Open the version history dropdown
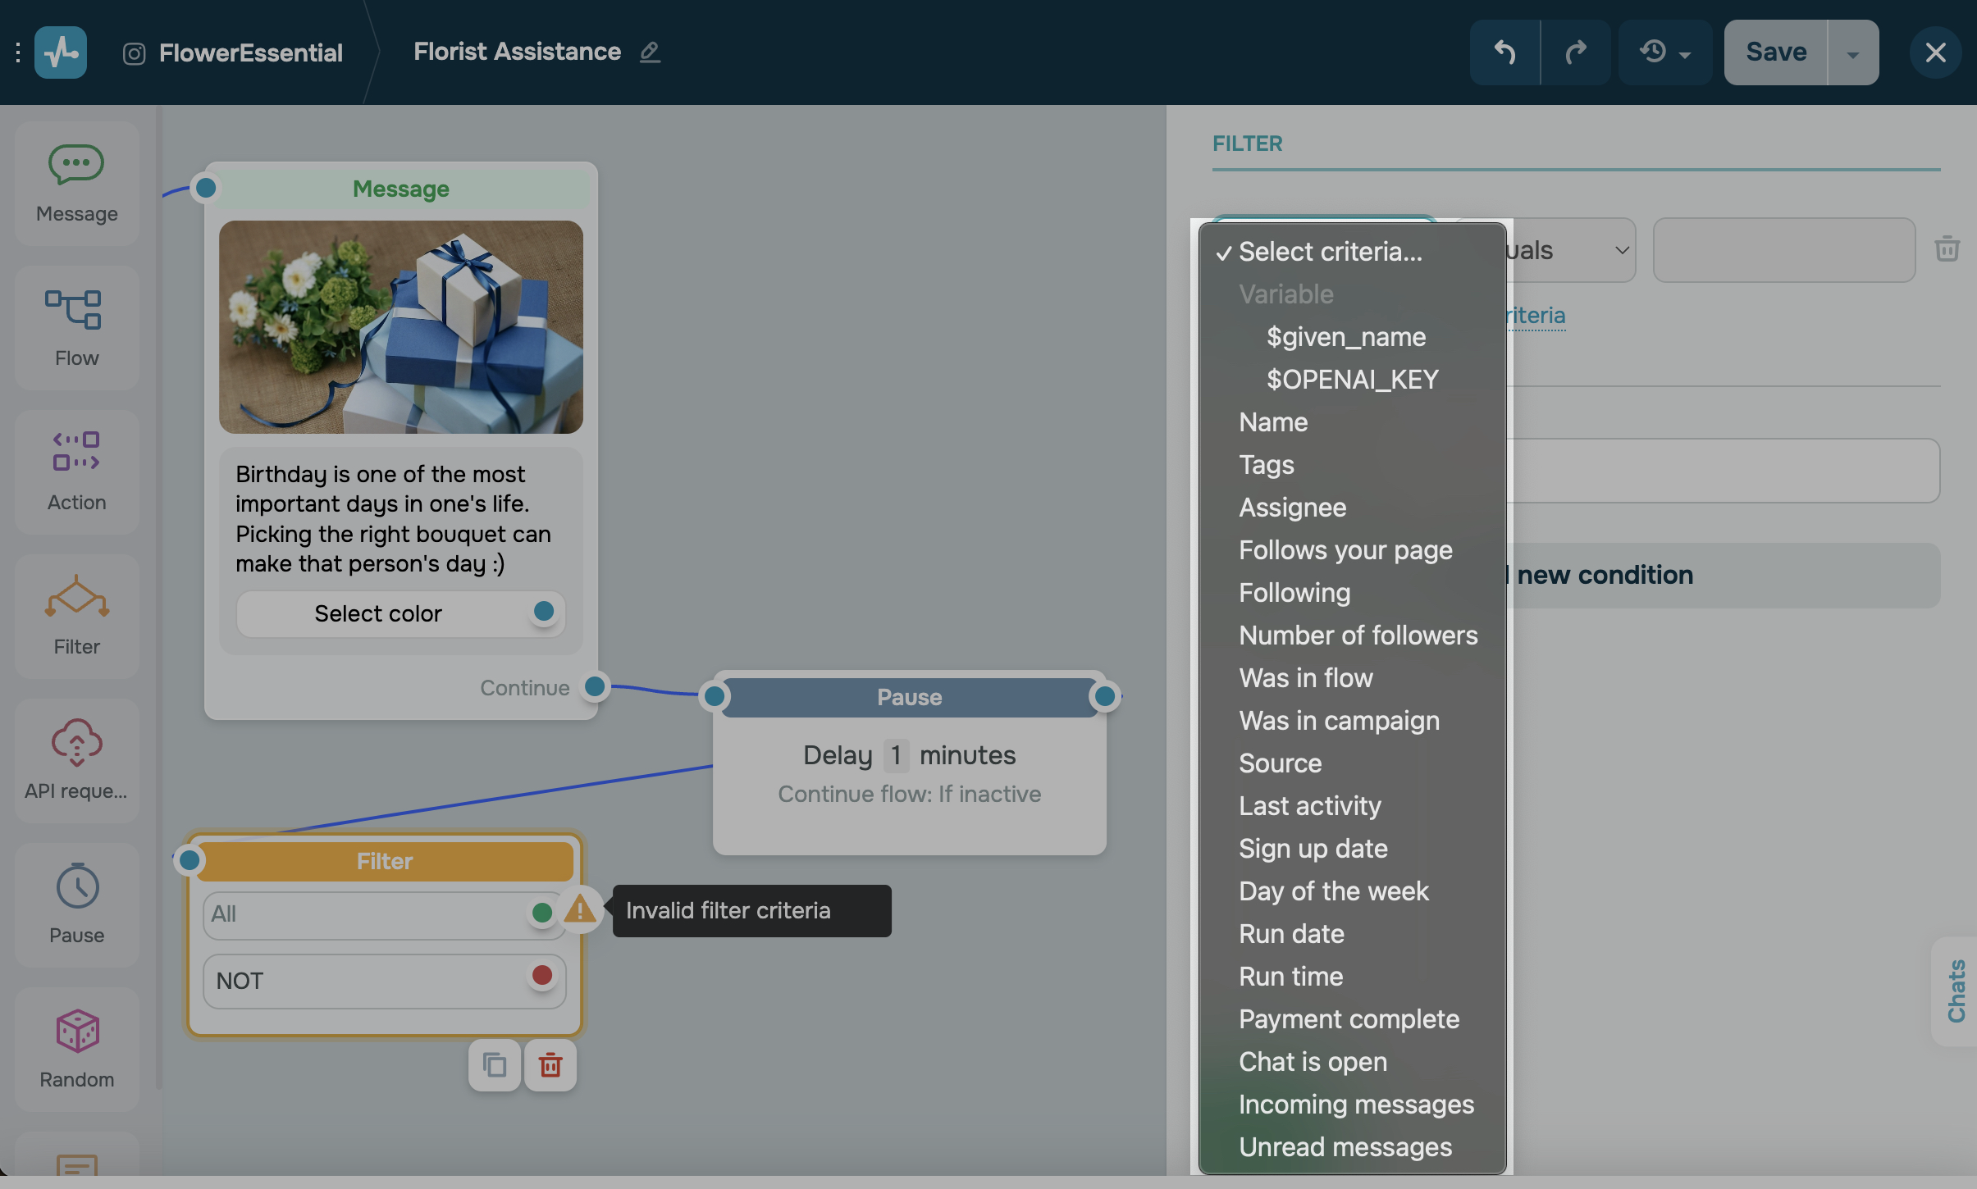Viewport: 1977px width, 1189px height. click(1664, 52)
